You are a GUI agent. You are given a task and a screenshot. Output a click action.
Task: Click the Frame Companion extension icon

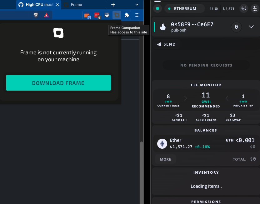tap(117, 15)
